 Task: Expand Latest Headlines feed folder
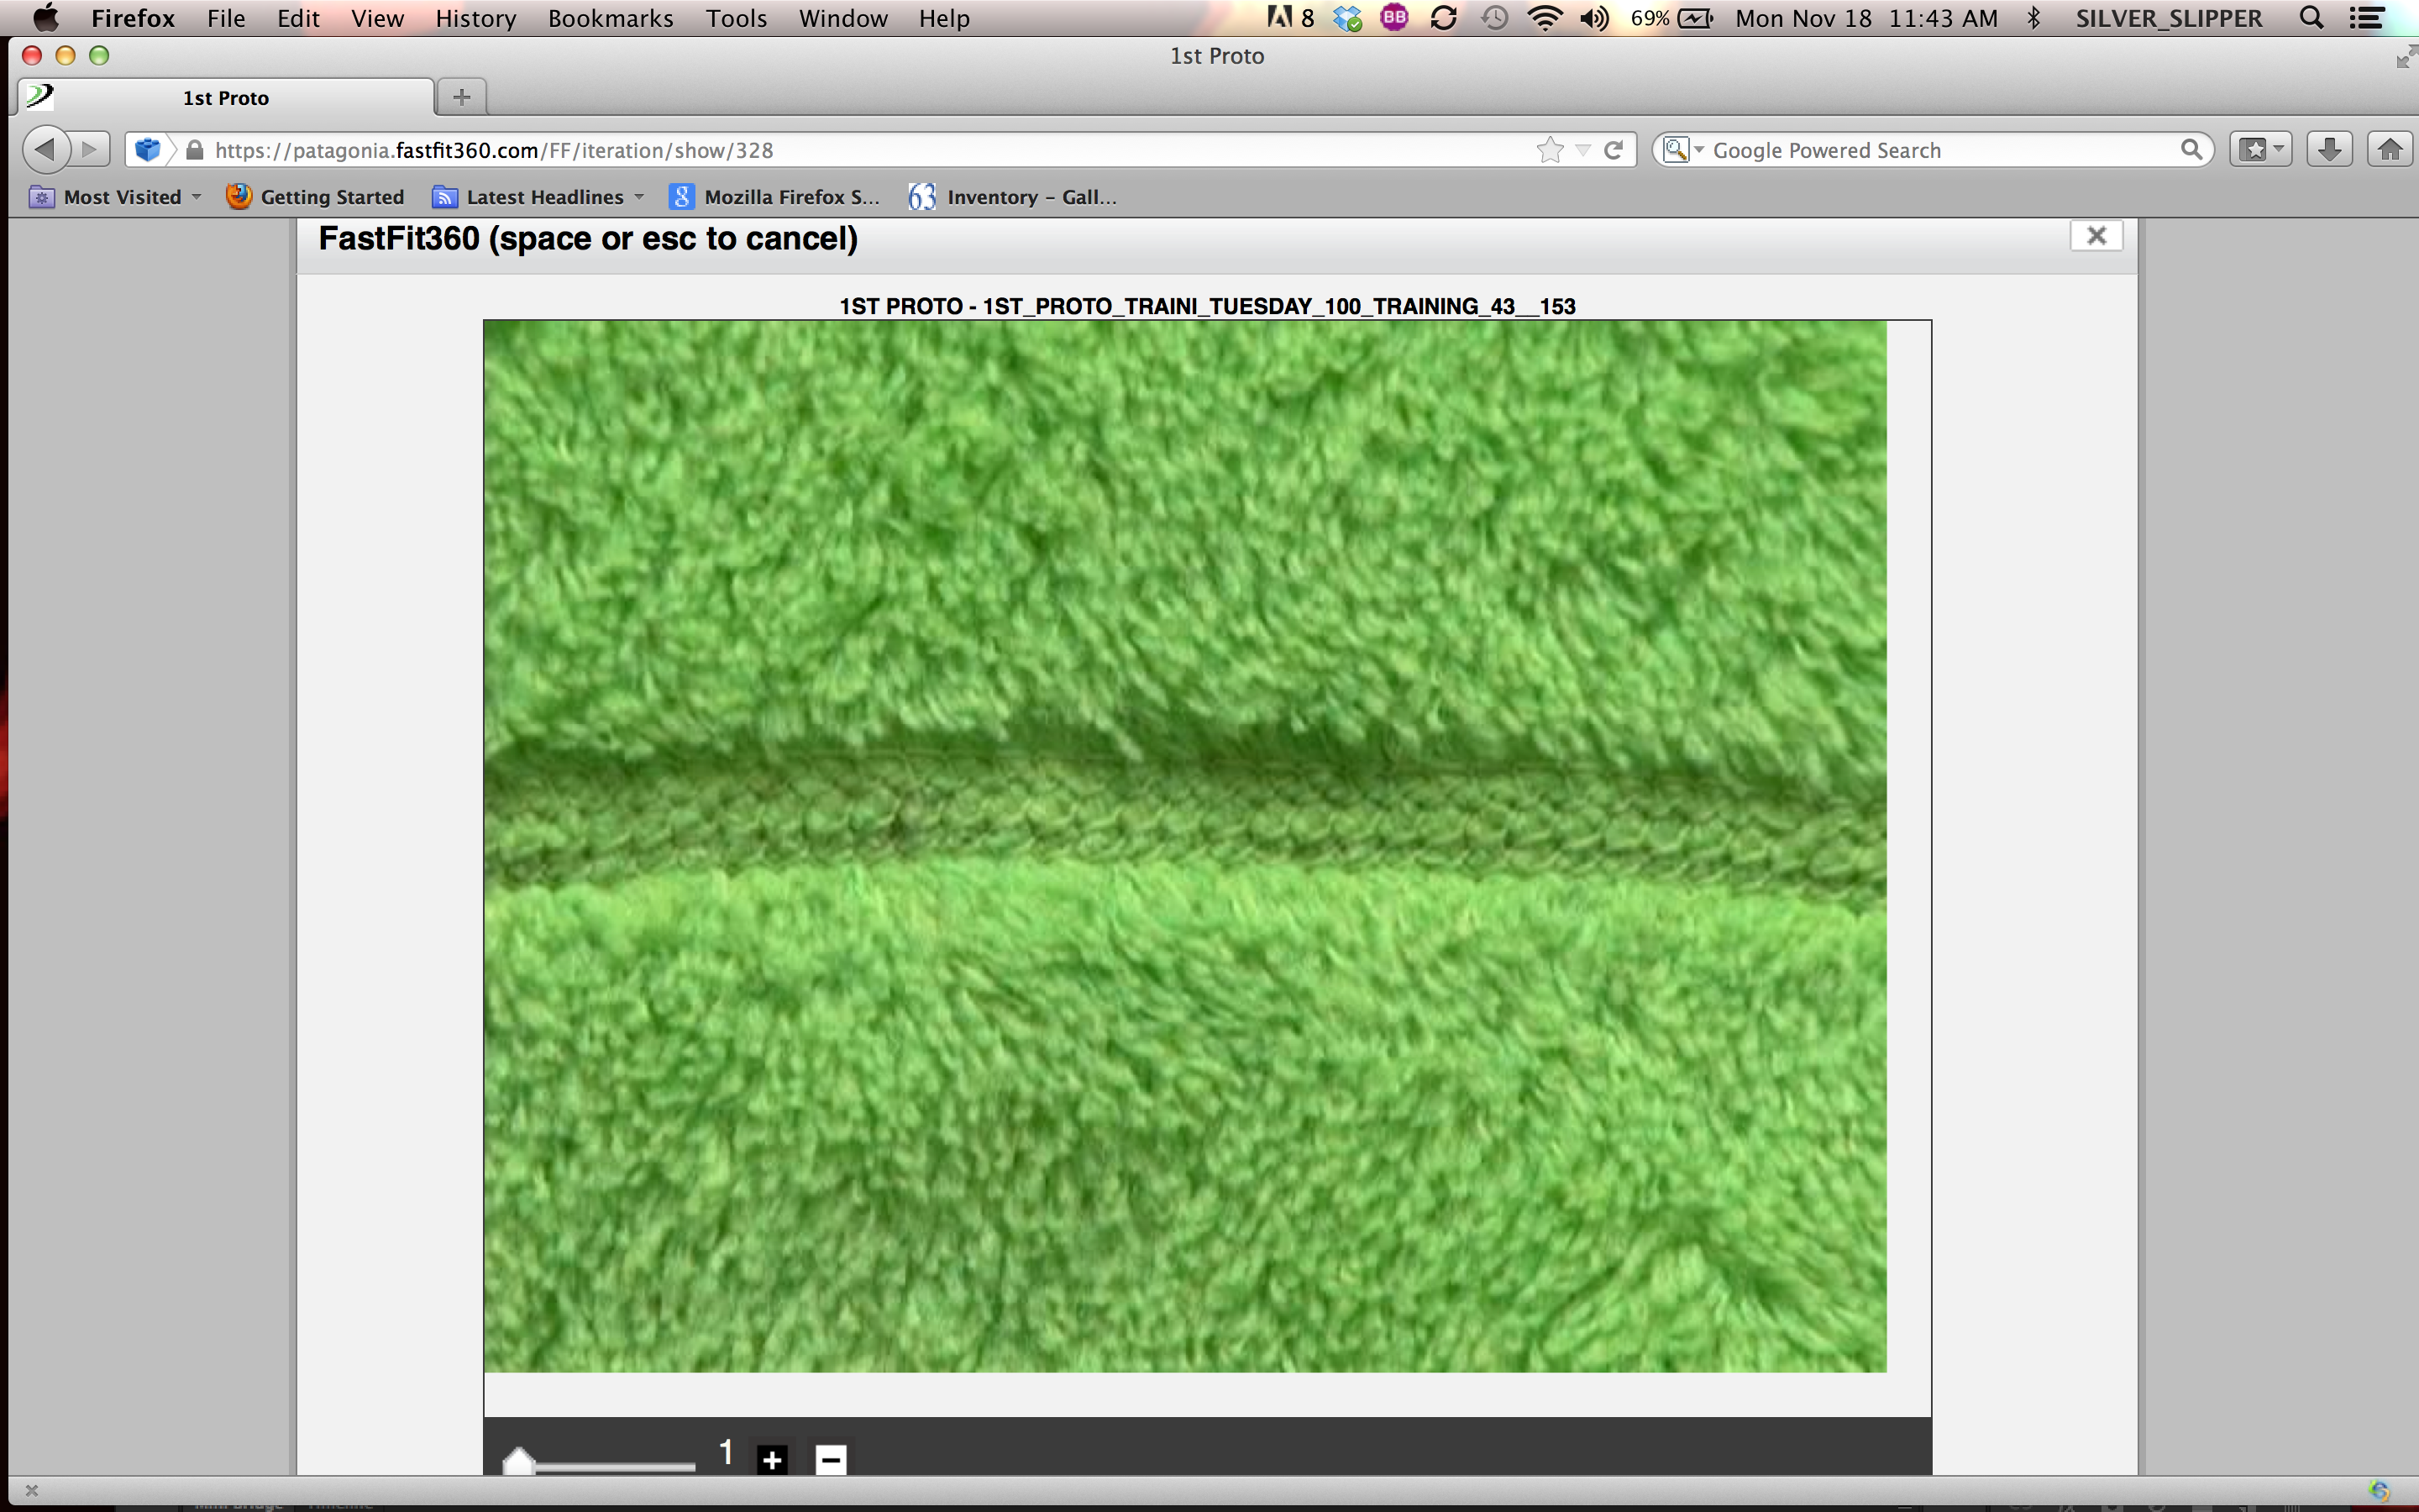[538, 197]
